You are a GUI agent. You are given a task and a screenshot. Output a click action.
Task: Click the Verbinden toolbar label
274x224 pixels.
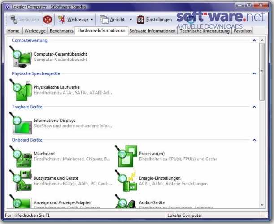(29, 19)
